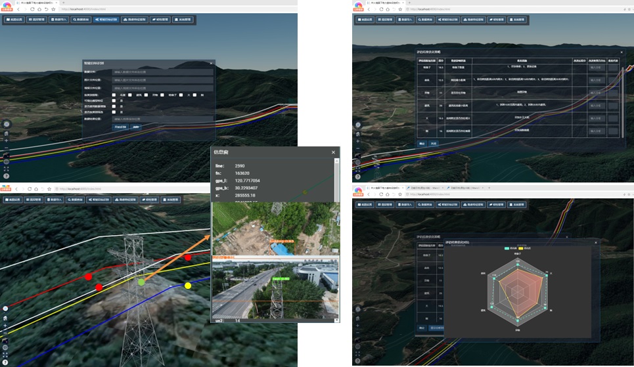The image size is (634, 367).
Task: Tick the 可导出模型特征 checkbox in the recognition dialog
Action: pyautogui.click(x=114, y=100)
